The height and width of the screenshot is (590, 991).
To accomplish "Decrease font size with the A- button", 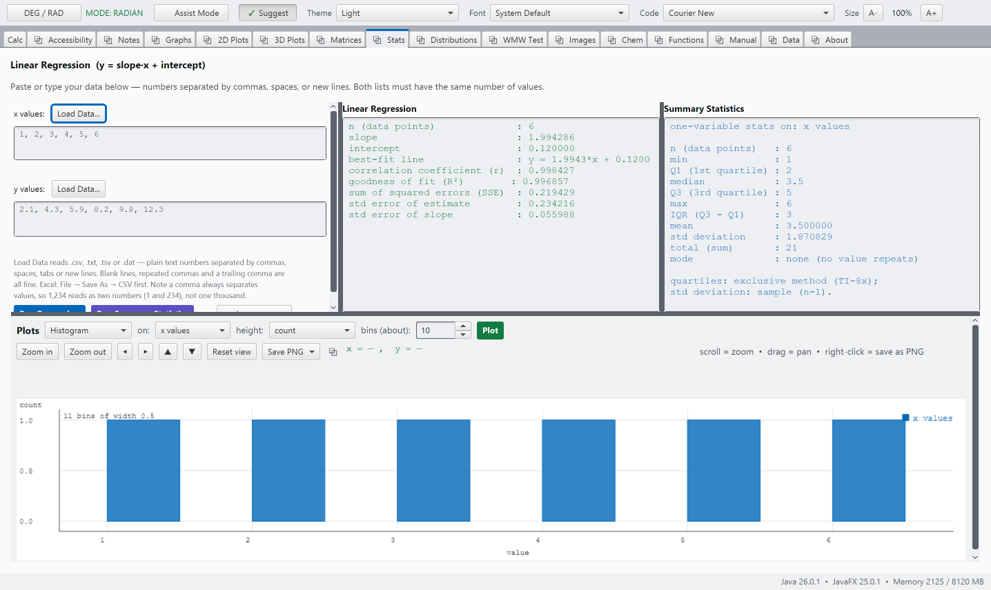I will pyautogui.click(x=873, y=13).
